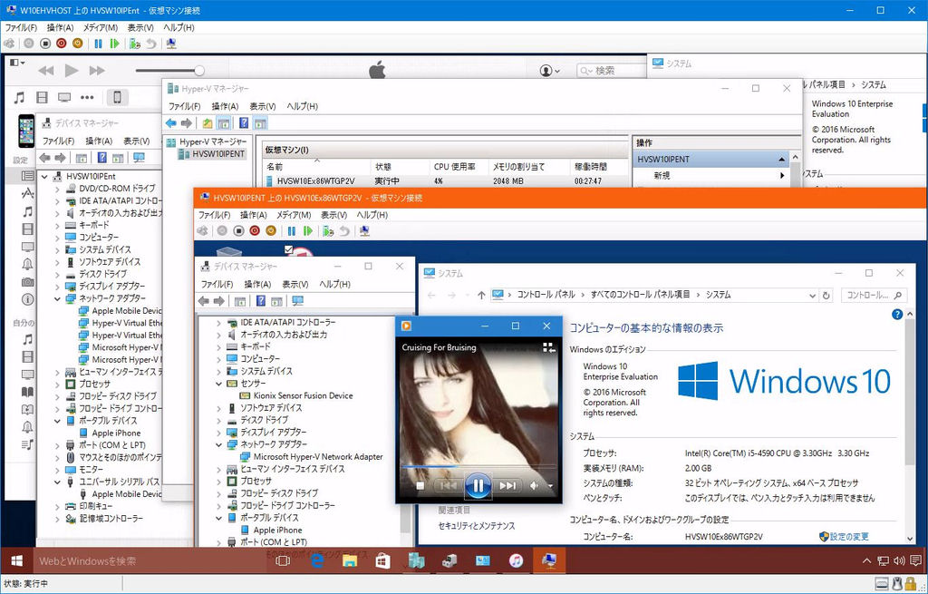Select the iPhone device button in iTunes
The height and width of the screenshot is (594, 928).
(117, 97)
